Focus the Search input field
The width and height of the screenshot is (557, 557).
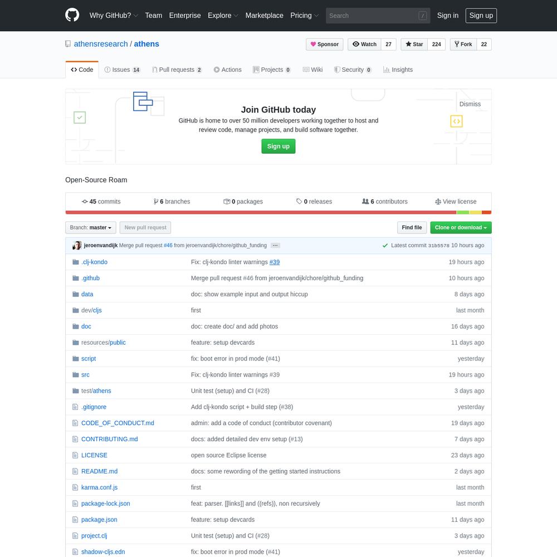tap(378, 16)
